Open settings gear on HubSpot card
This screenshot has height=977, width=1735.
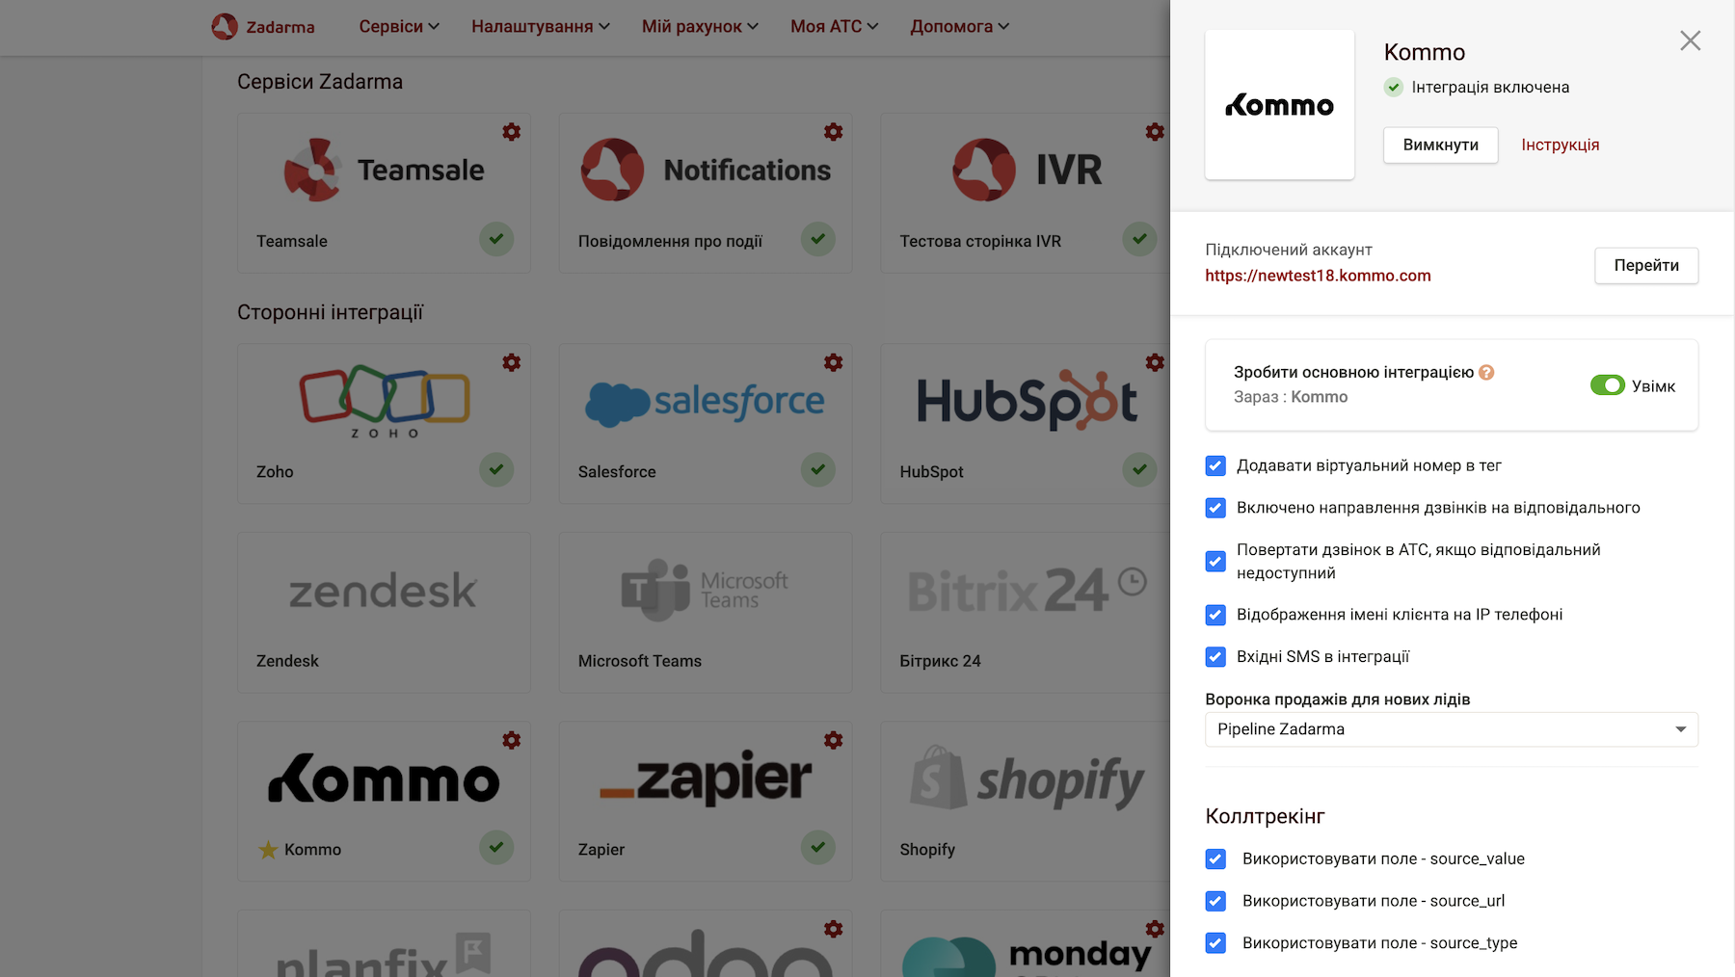click(x=1155, y=362)
